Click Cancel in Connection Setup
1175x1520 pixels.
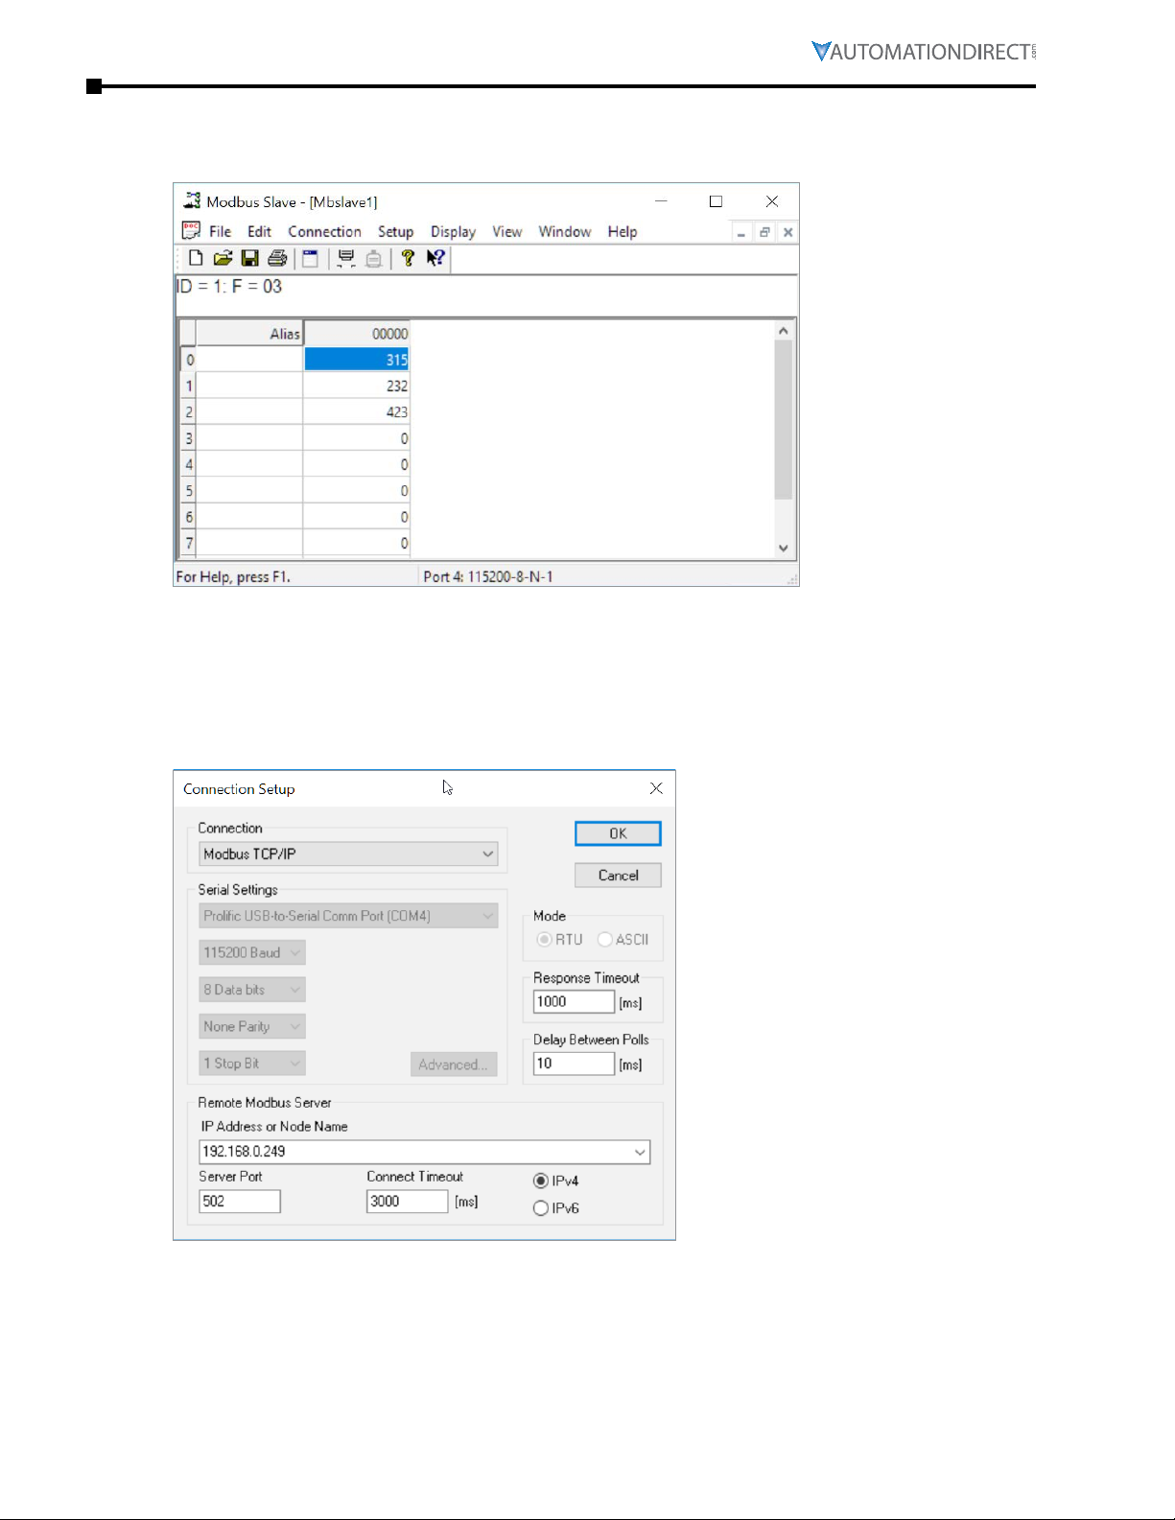pyautogui.click(x=618, y=876)
